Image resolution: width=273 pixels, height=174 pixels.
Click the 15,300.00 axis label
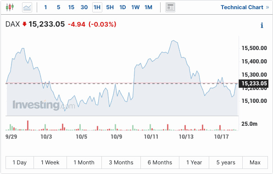(254, 74)
